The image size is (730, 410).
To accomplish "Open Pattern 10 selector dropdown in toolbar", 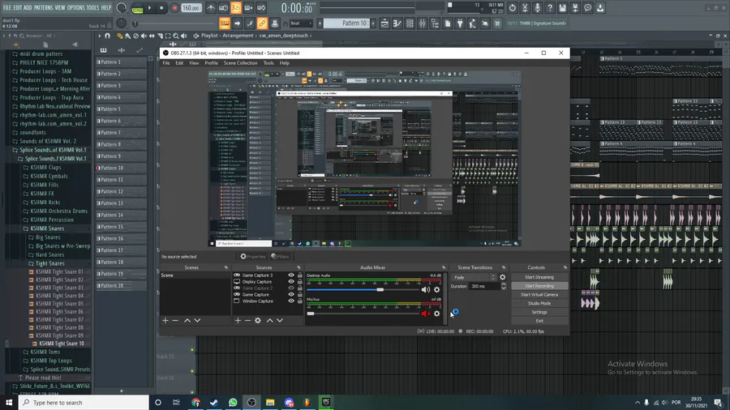I will pos(349,23).
